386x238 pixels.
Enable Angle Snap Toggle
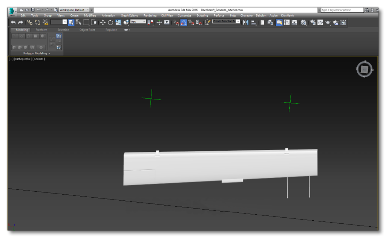(184, 22)
